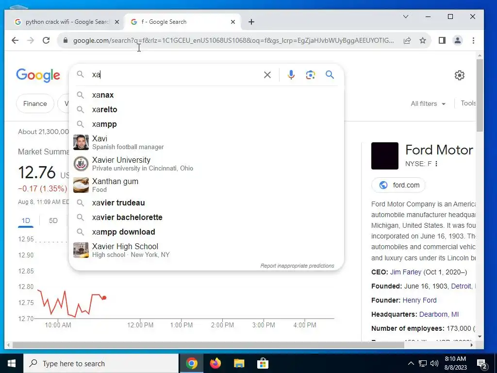The image size is (497, 373).
Task: Open the Henry Ford link
Action: pos(419,300)
